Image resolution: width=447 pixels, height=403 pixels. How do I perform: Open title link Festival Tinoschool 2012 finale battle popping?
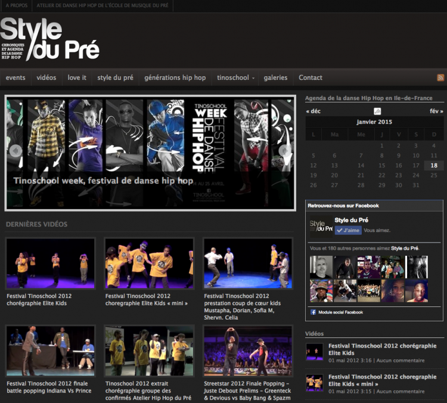click(49, 387)
